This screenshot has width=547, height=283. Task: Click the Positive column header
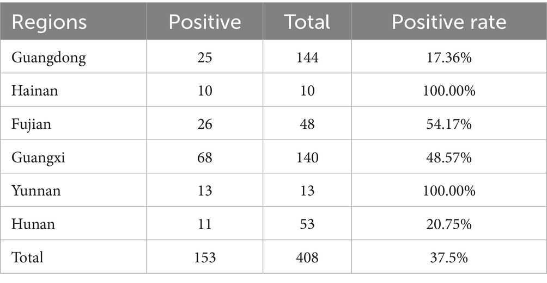tap(204, 22)
